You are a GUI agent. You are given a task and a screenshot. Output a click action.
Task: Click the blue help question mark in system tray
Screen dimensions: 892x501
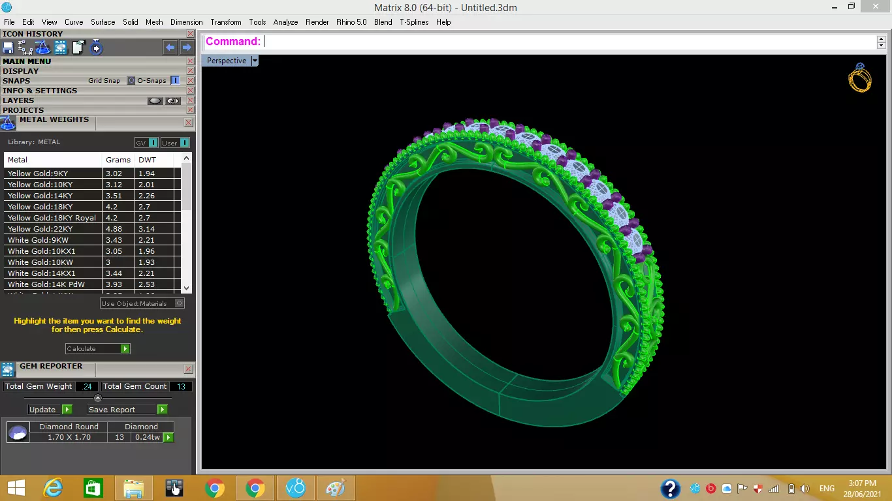(x=671, y=489)
